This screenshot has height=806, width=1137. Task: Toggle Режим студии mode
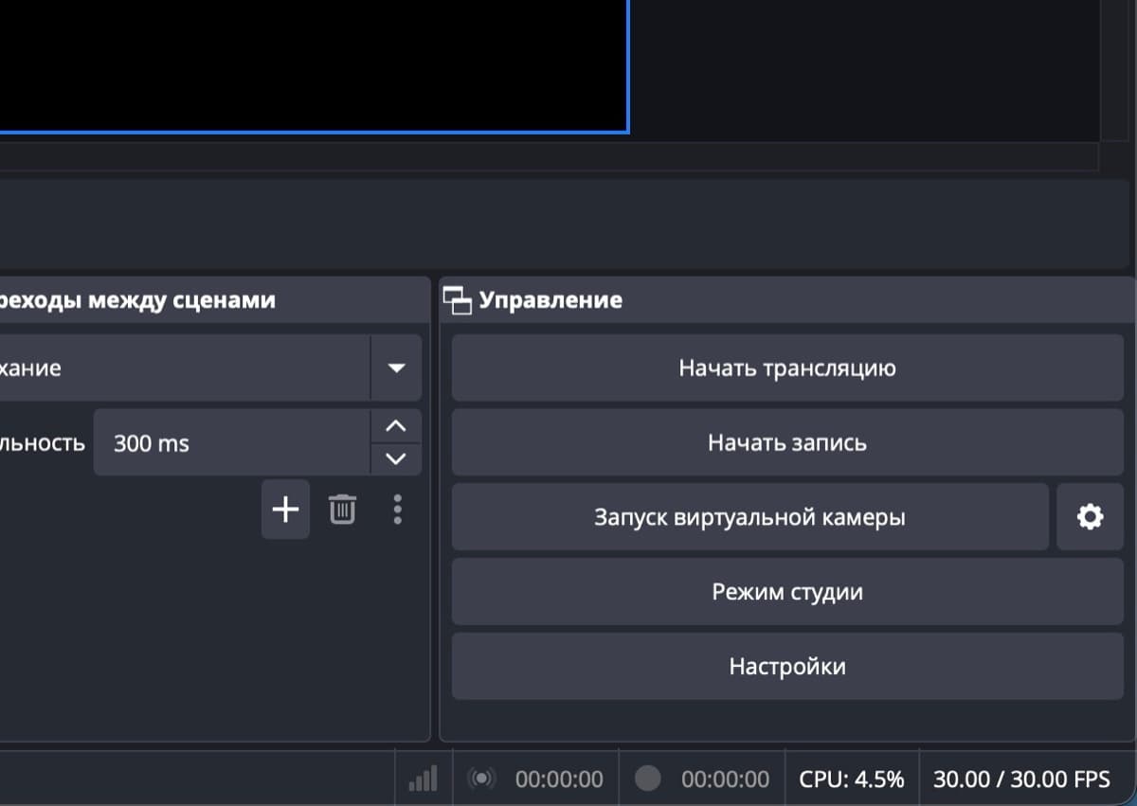[786, 592]
